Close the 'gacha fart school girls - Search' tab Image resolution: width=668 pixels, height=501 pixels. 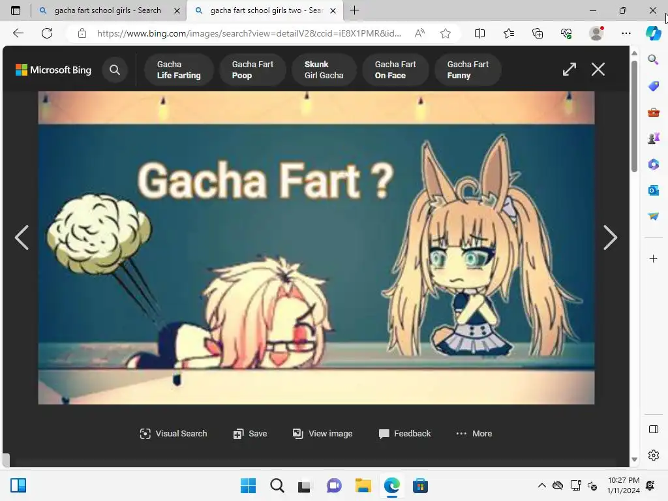177,10
